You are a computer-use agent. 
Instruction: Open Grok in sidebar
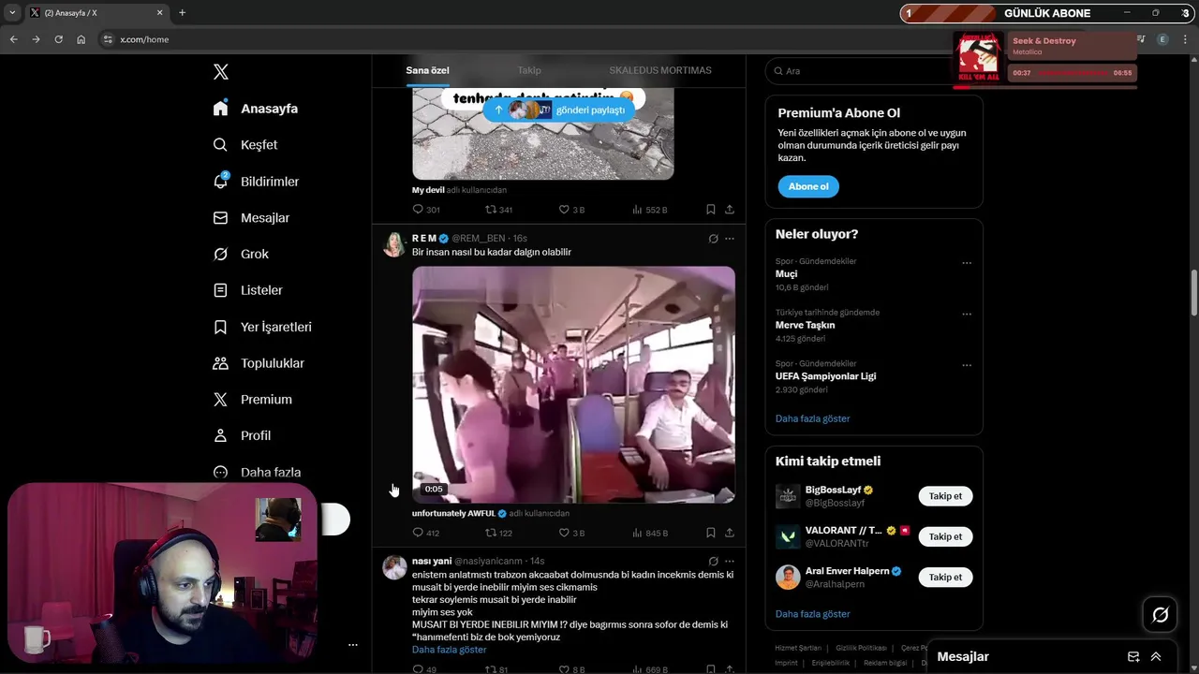coord(241,255)
